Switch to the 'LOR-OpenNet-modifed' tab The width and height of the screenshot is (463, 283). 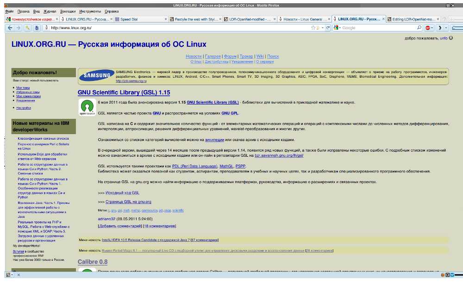click(x=250, y=19)
